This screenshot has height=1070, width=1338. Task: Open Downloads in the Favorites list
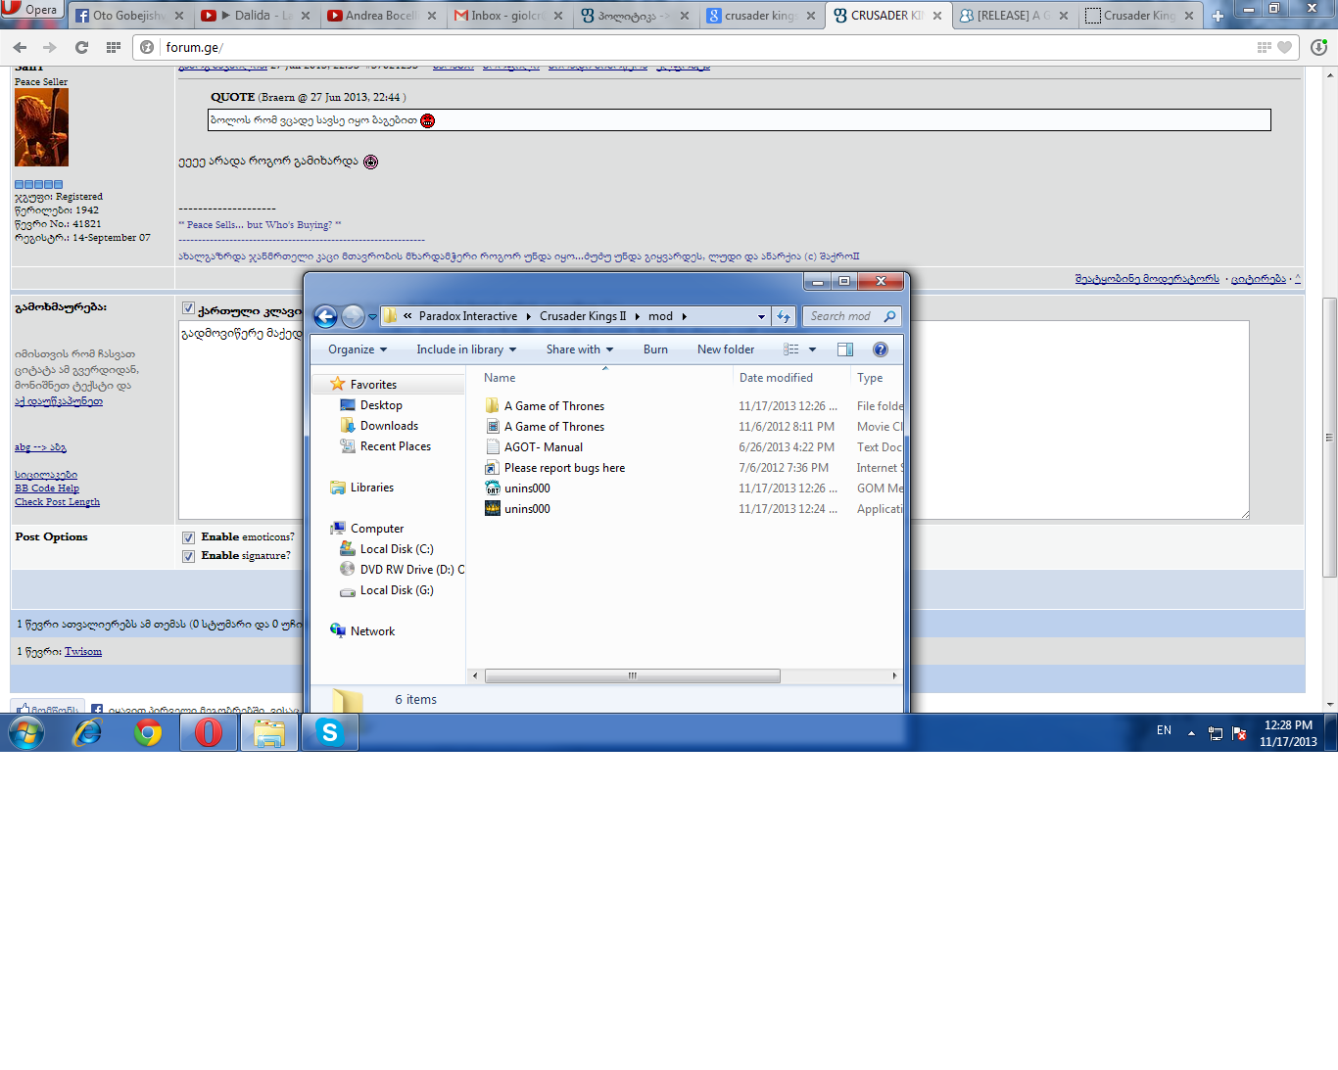pyautogui.click(x=389, y=426)
